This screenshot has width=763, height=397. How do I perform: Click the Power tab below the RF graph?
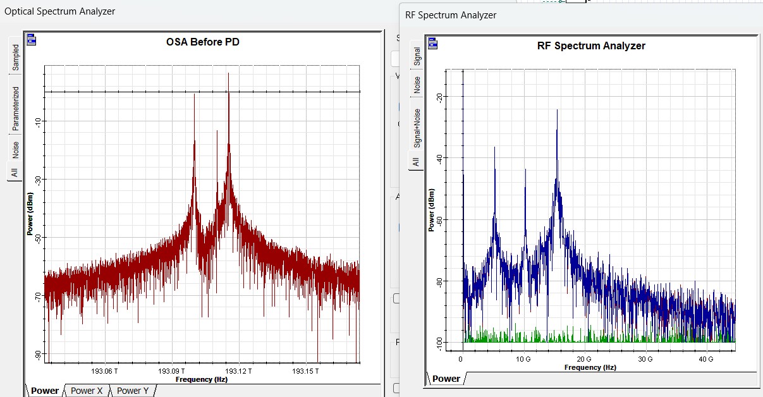[x=446, y=379]
